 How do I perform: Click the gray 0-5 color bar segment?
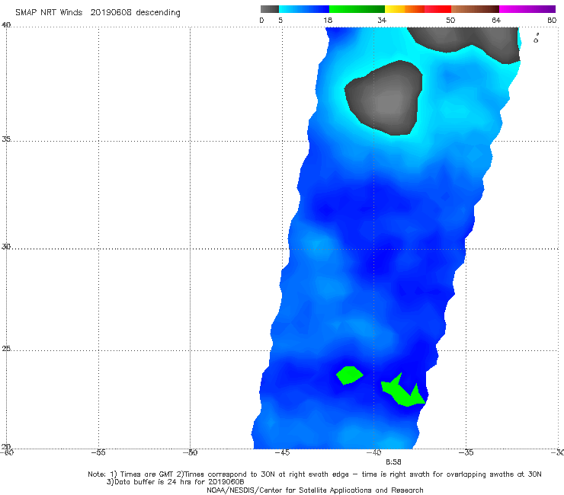tap(269, 9)
